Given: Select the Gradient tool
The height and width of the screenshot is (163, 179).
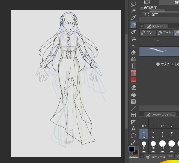Looking at the screenshot, I should [133, 102].
